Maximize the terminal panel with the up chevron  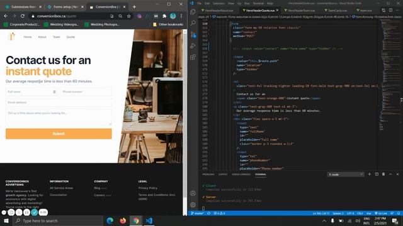[x=390, y=175]
